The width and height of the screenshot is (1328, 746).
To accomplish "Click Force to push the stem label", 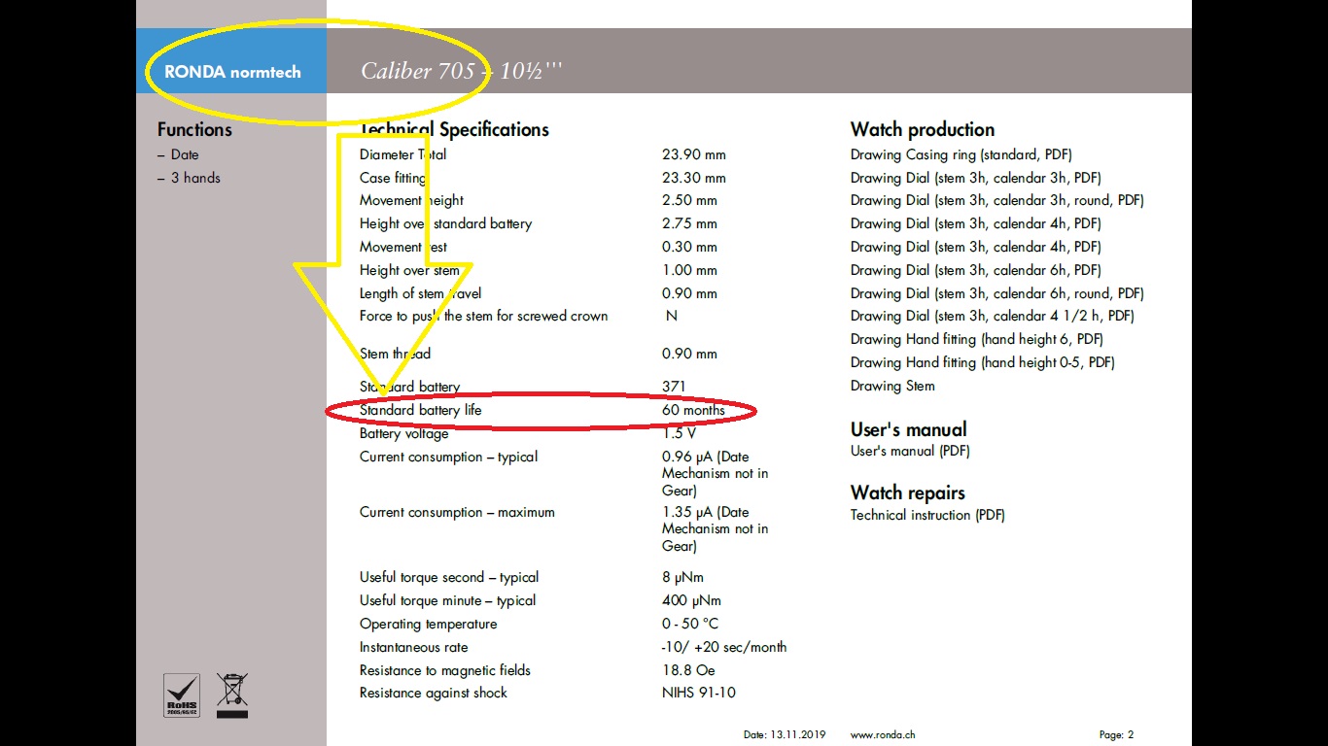I will pos(483,316).
